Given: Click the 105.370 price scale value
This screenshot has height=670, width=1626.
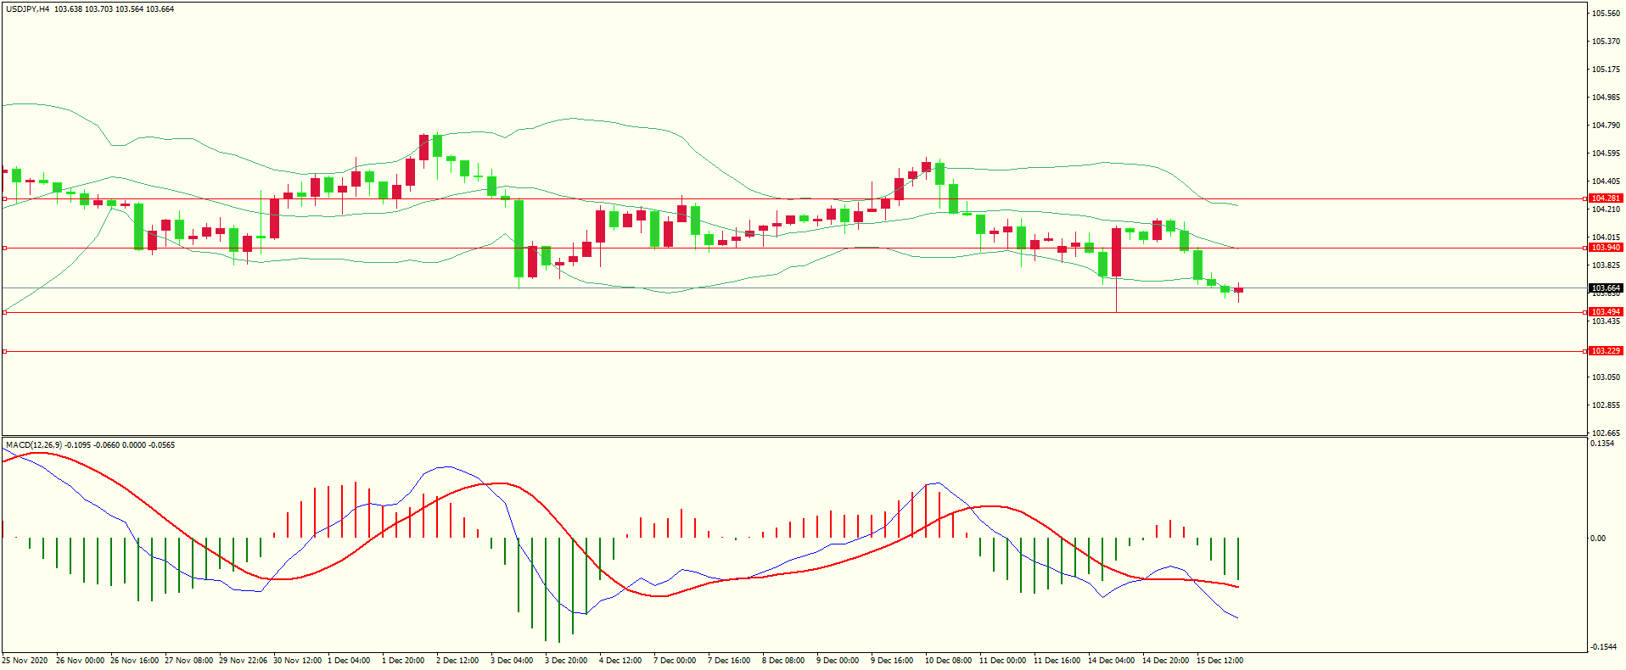Looking at the screenshot, I should (1606, 42).
